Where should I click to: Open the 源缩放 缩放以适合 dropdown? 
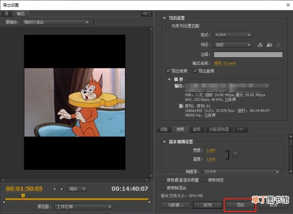(56, 22)
